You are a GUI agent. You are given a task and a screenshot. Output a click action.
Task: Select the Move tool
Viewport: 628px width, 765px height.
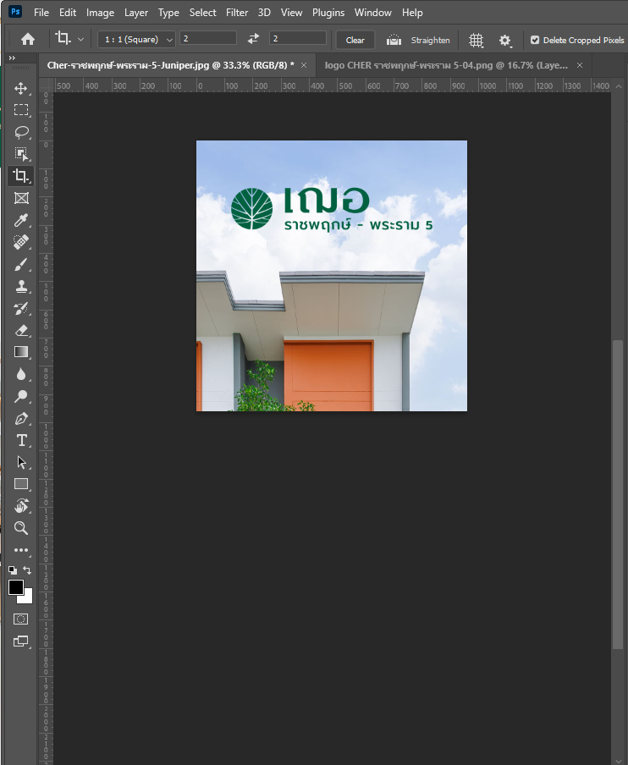pos(21,88)
